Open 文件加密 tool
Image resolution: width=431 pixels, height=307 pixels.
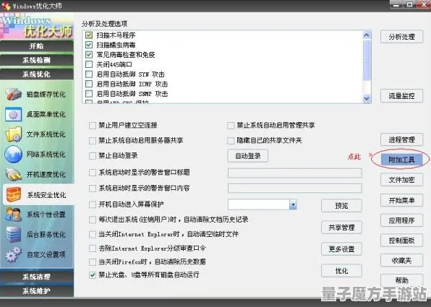coord(401,180)
